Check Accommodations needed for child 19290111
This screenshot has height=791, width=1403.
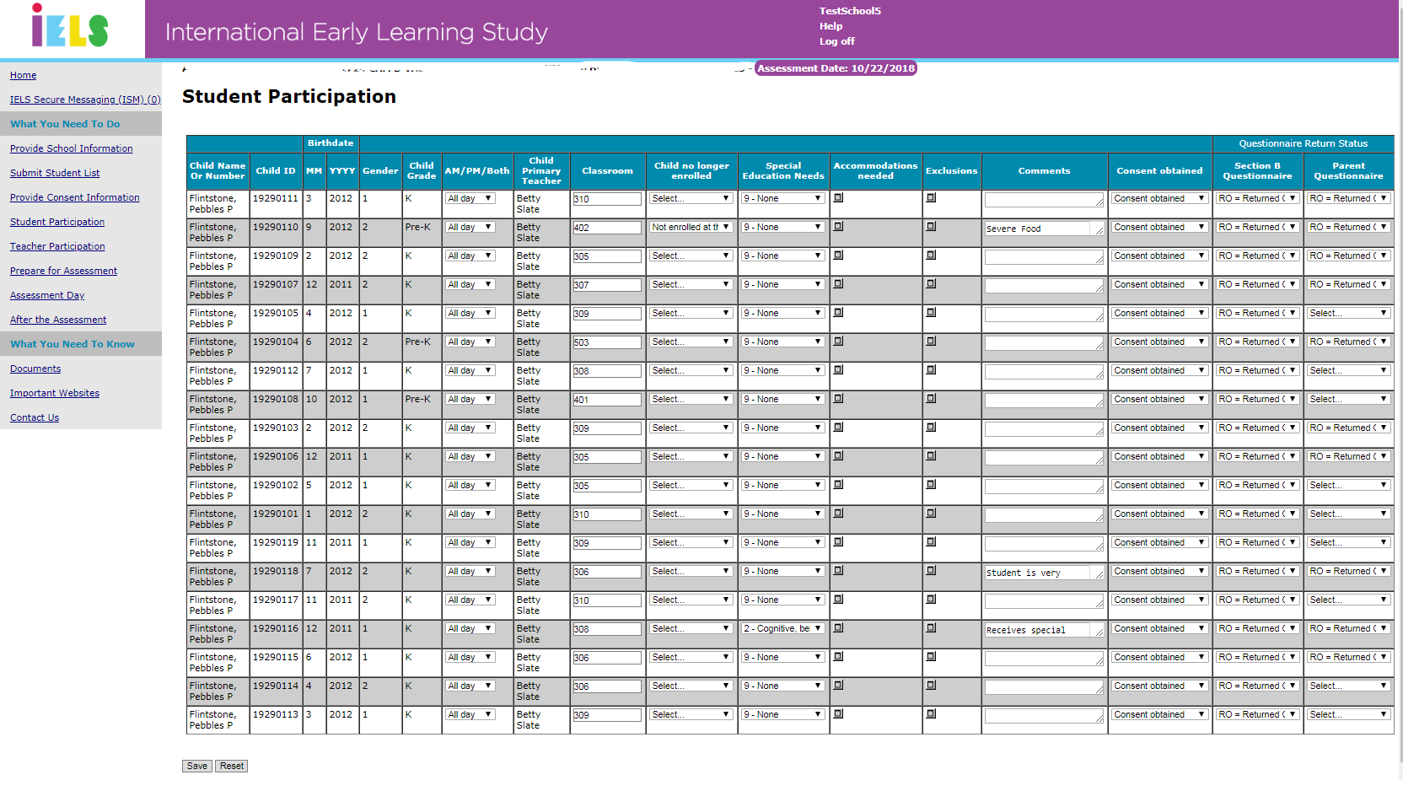click(838, 198)
